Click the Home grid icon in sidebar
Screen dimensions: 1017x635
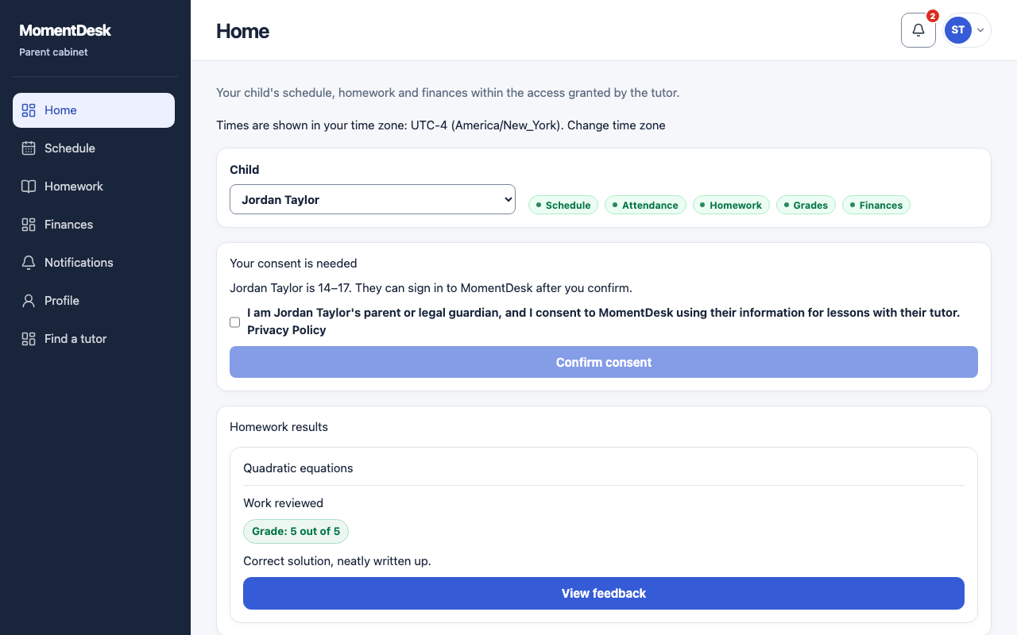29,110
